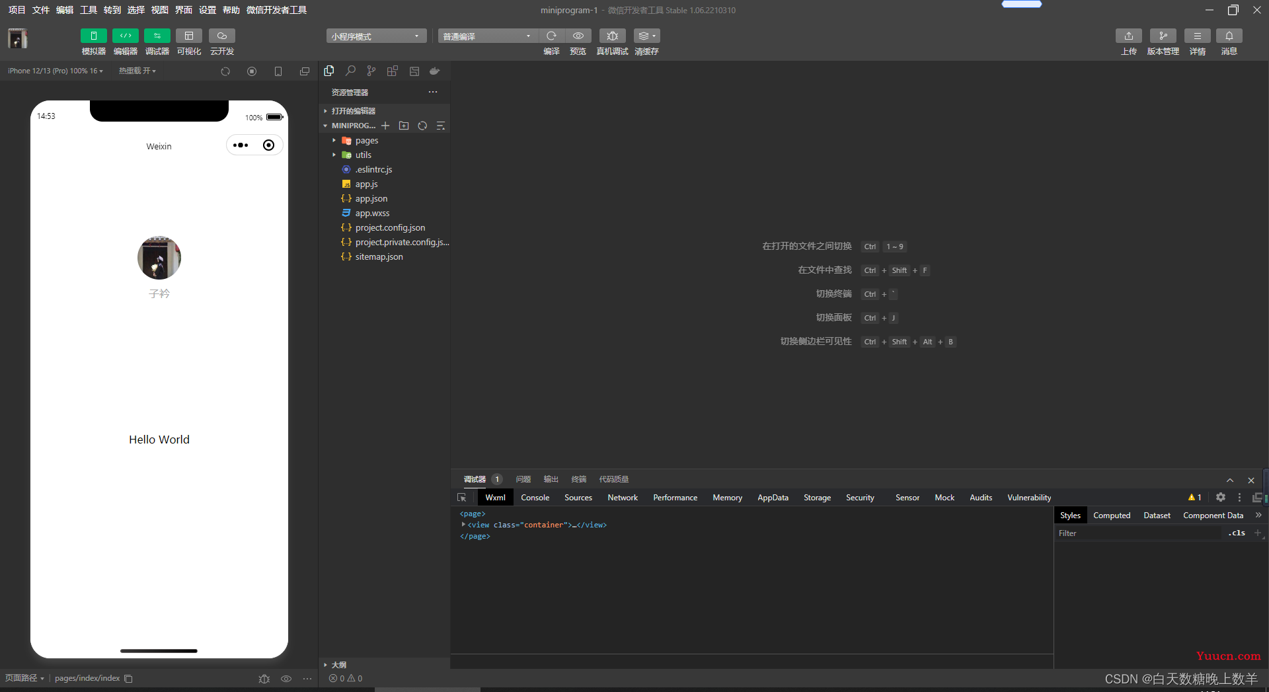This screenshot has width=1269, height=692.
Task: Open the compile mode dropdown (普通编译)
Action: click(x=488, y=36)
